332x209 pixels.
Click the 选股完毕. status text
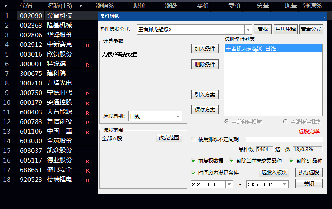(309, 132)
